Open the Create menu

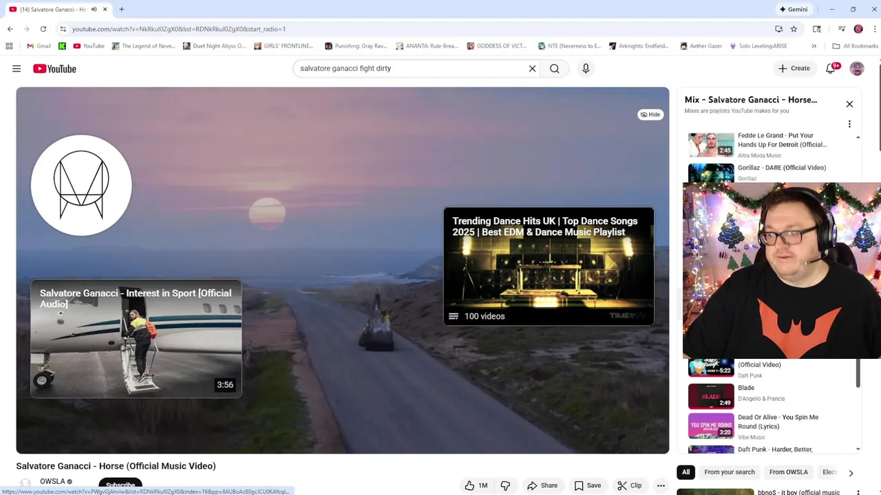(794, 69)
